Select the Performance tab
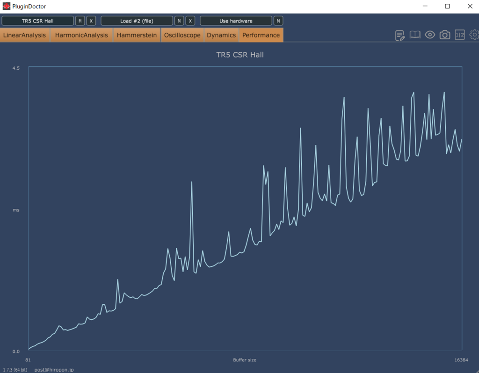This screenshot has height=373, width=479. [x=261, y=35]
